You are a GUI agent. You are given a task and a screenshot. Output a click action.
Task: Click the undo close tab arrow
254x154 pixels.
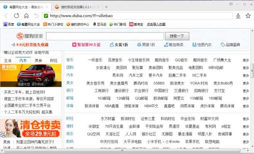[36, 16]
